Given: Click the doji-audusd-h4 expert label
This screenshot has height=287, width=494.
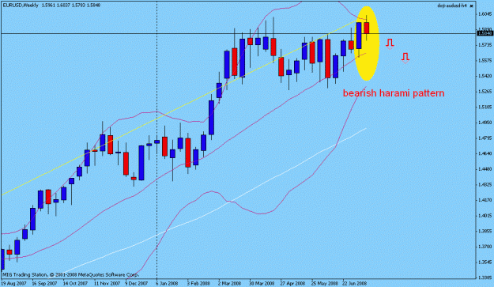Looking at the screenshot, I should [452, 6].
